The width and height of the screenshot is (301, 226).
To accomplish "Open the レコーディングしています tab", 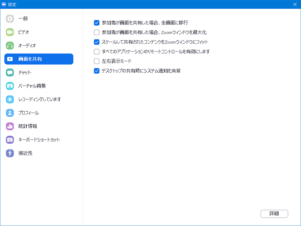I will (39, 99).
